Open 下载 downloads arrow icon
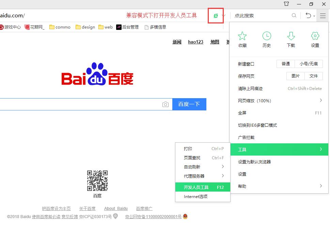This screenshot has width=330, height=232. click(x=291, y=39)
